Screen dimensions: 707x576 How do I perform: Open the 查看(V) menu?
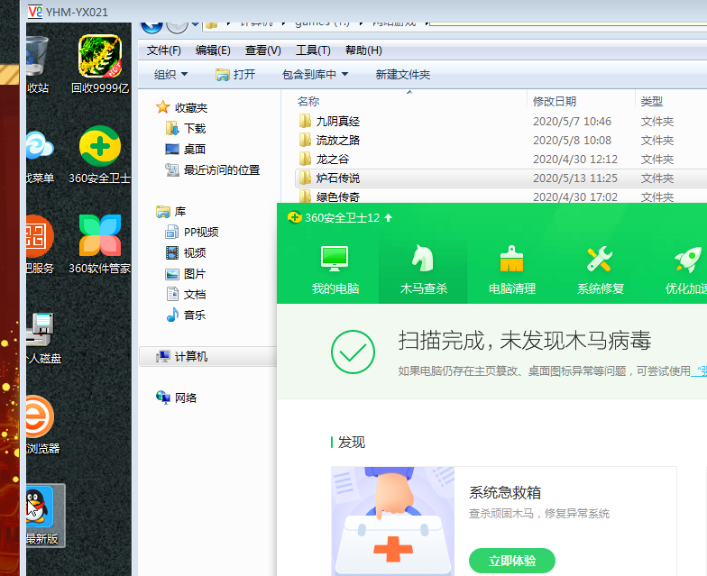point(263,50)
